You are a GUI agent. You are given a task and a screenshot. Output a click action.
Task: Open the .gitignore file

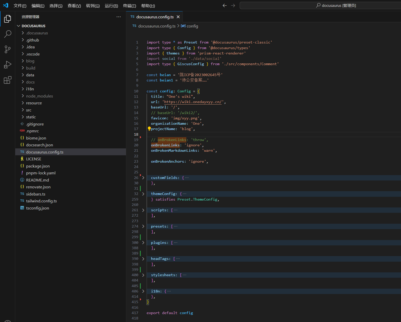71,124
